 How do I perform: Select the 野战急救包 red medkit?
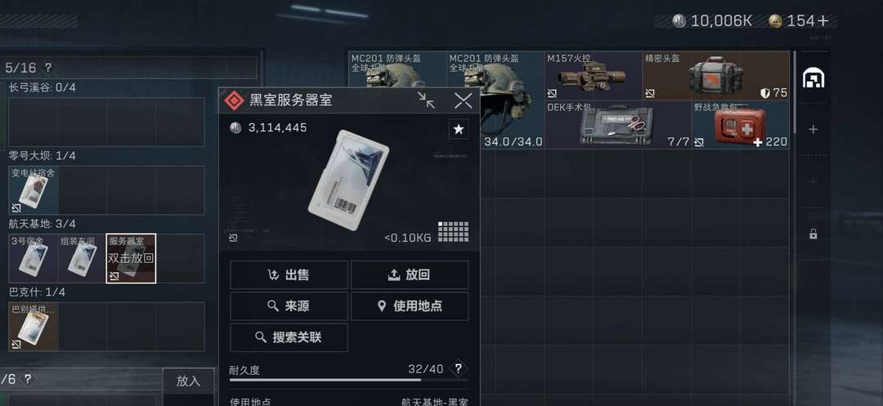(741, 125)
